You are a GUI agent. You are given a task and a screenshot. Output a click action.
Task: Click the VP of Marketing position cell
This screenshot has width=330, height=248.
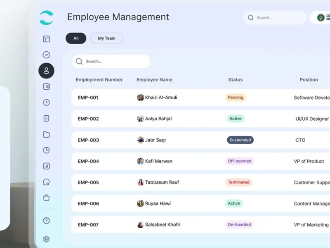pos(311,225)
